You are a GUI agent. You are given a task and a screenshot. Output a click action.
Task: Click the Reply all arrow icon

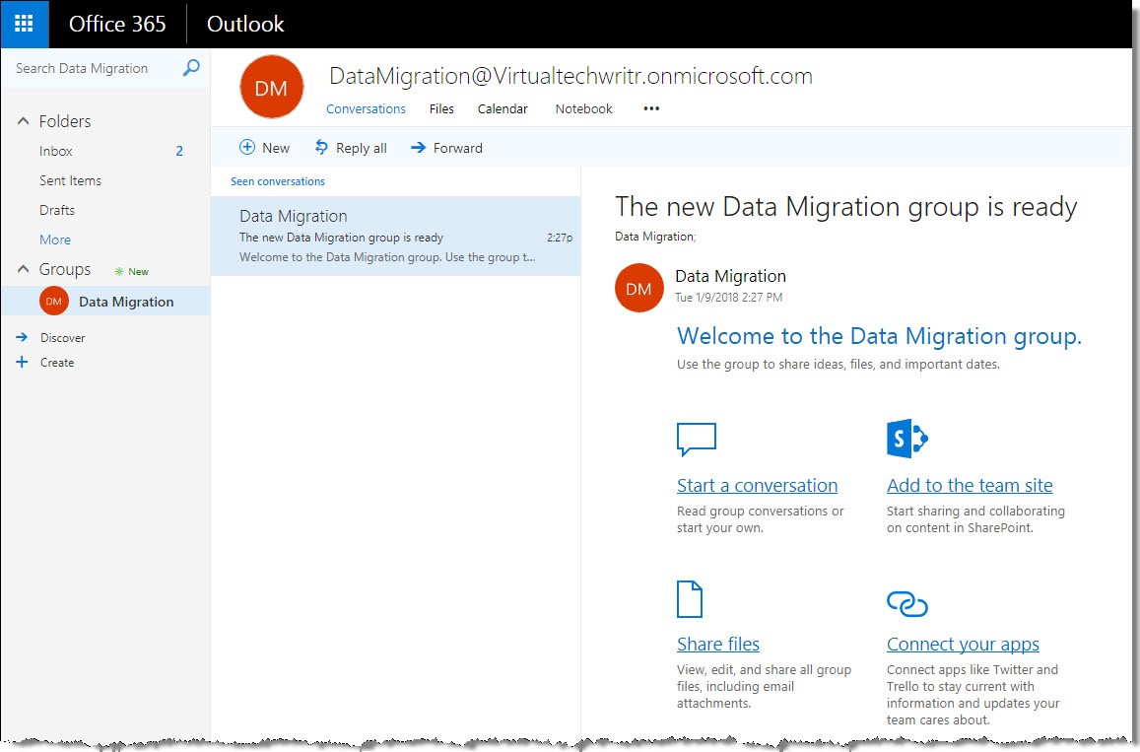[321, 148]
